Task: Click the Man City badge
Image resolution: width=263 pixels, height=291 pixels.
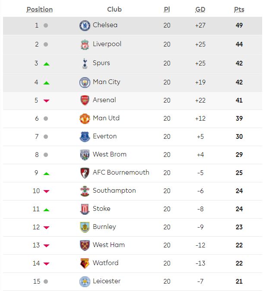Action: click(85, 82)
